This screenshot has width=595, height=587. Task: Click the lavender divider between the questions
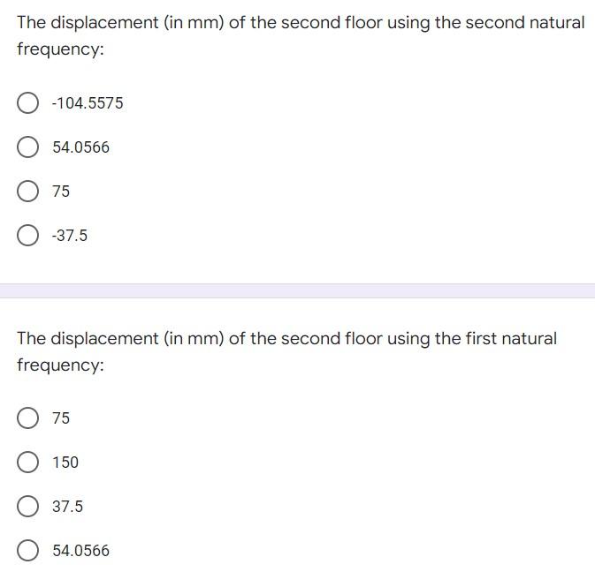[297, 290]
